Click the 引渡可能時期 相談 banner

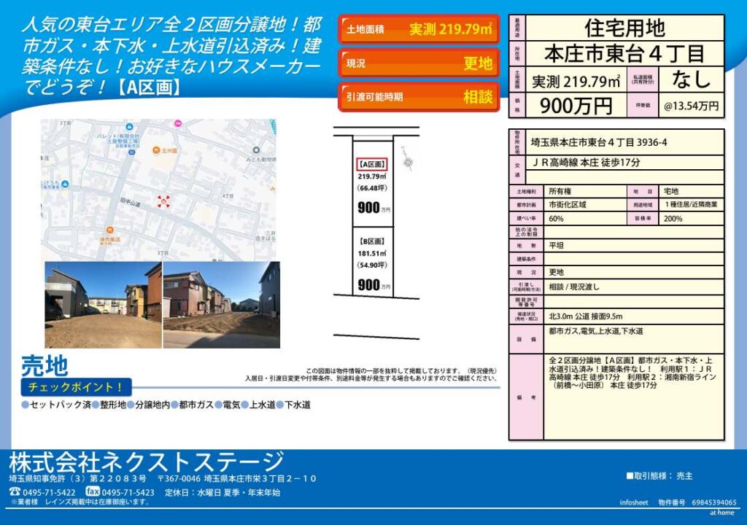pos(419,97)
